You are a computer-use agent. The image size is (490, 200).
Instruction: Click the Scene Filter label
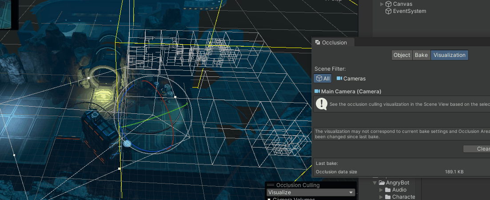coord(330,69)
